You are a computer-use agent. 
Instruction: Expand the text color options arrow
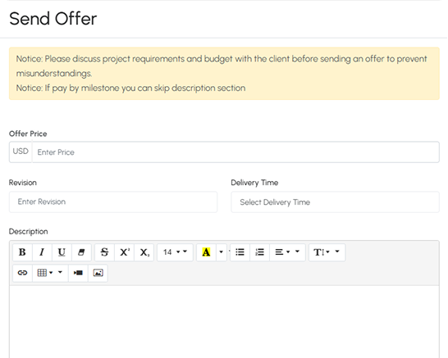222,252
